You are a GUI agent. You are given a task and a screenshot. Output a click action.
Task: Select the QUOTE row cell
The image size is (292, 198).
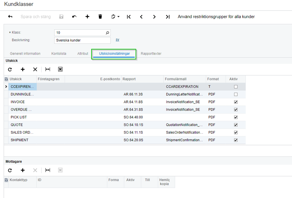(22, 125)
